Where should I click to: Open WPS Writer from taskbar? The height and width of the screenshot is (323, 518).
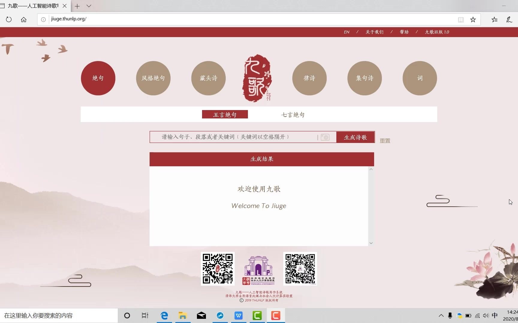click(239, 316)
